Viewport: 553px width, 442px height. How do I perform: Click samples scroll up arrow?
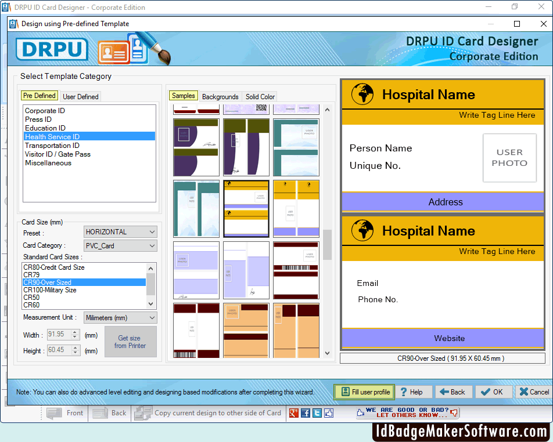[x=327, y=110]
